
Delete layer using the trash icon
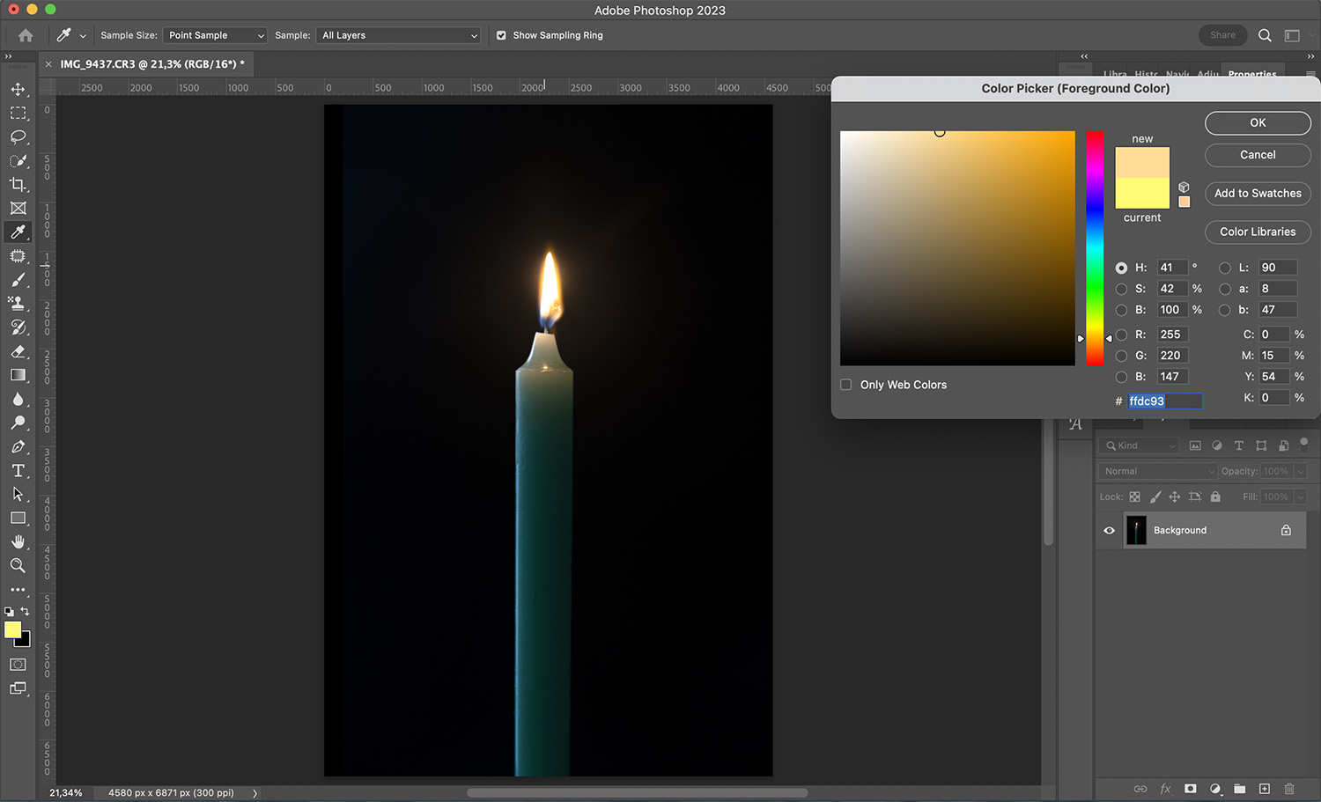coord(1289,789)
